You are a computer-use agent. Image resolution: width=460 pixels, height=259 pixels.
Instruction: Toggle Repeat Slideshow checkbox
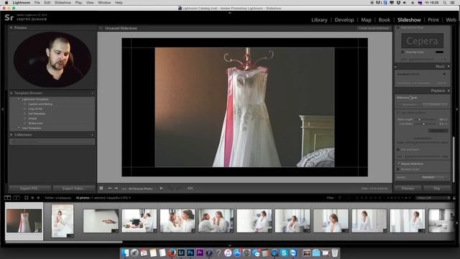click(398, 163)
